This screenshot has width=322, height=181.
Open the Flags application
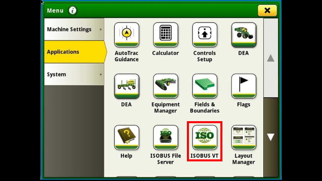(x=244, y=86)
